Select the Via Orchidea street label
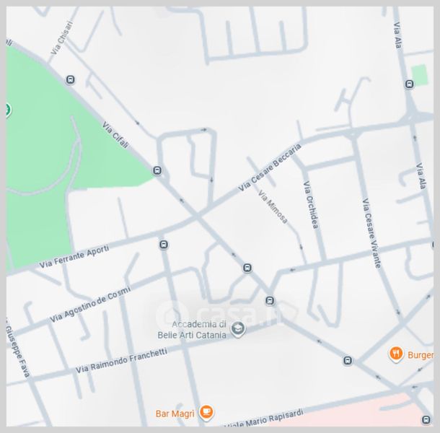 point(311,205)
